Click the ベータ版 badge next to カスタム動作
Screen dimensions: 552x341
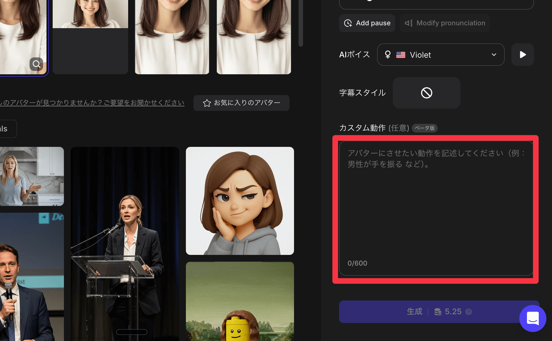pos(425,128)
